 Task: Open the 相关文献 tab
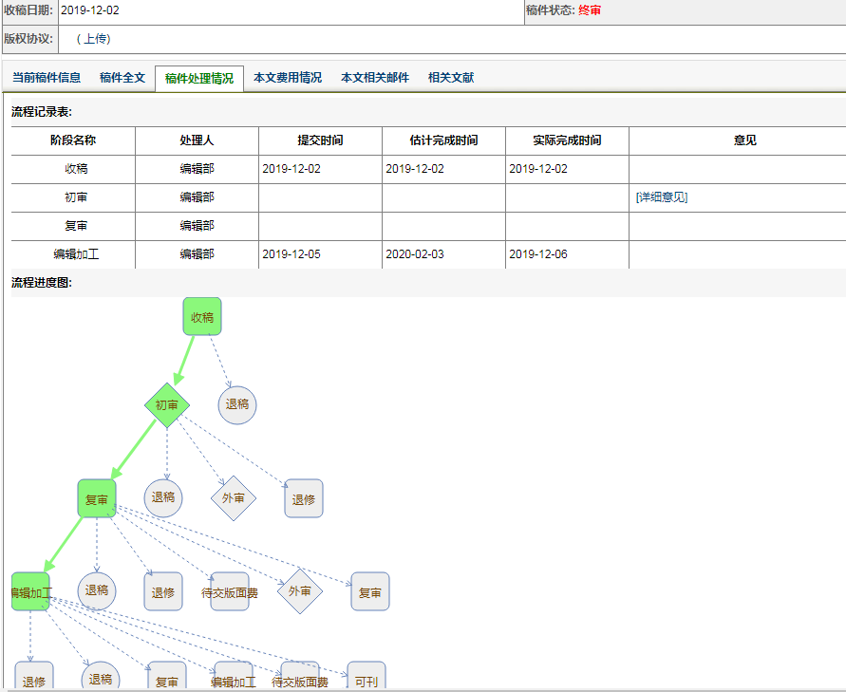(x=451, y=78)
